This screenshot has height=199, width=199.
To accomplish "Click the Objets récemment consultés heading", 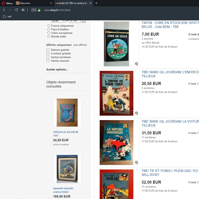I will [x=61, y=84].
